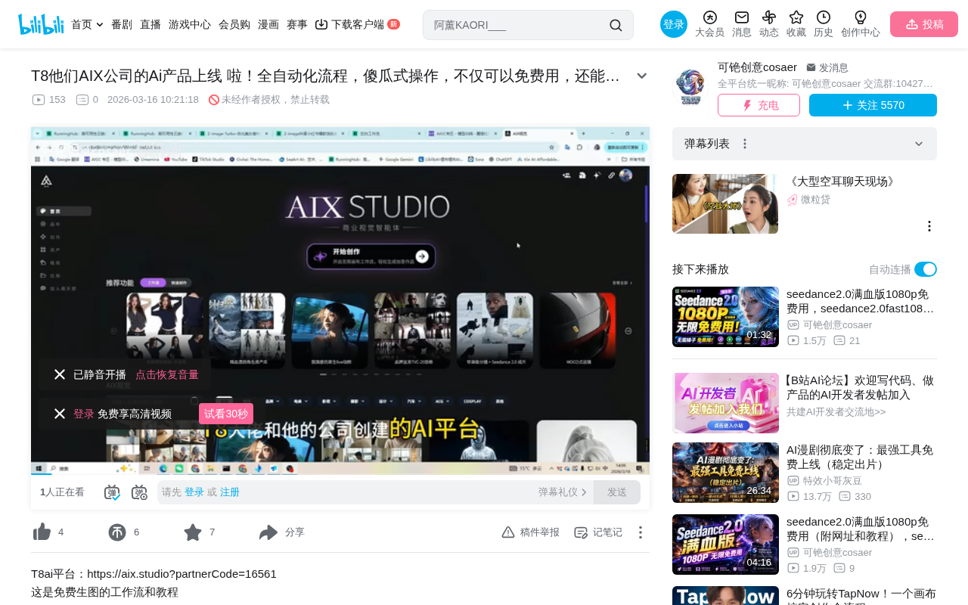
Task: Open 会员购 in top navigation
Action: pos(234,24)
